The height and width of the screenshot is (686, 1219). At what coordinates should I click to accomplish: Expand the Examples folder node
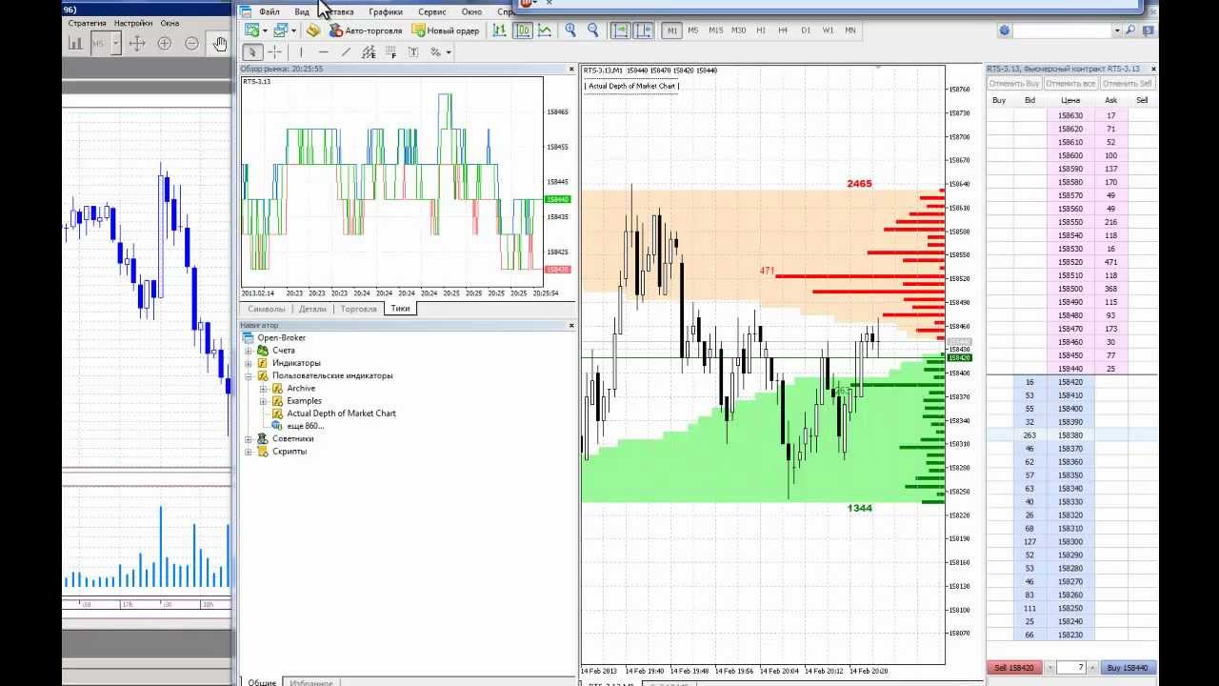pos(264,400)
